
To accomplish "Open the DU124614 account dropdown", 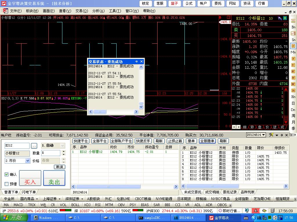I will pos(263,135).
